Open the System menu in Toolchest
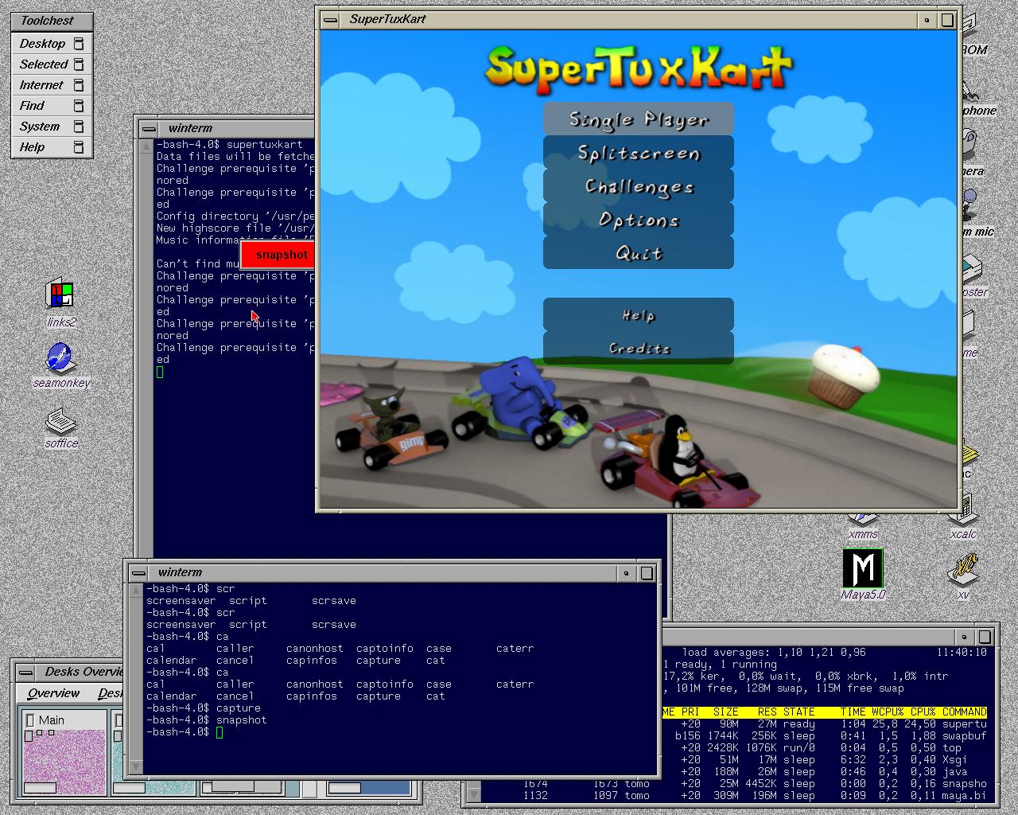1018x815 pixels. click(x=52, y=127)
